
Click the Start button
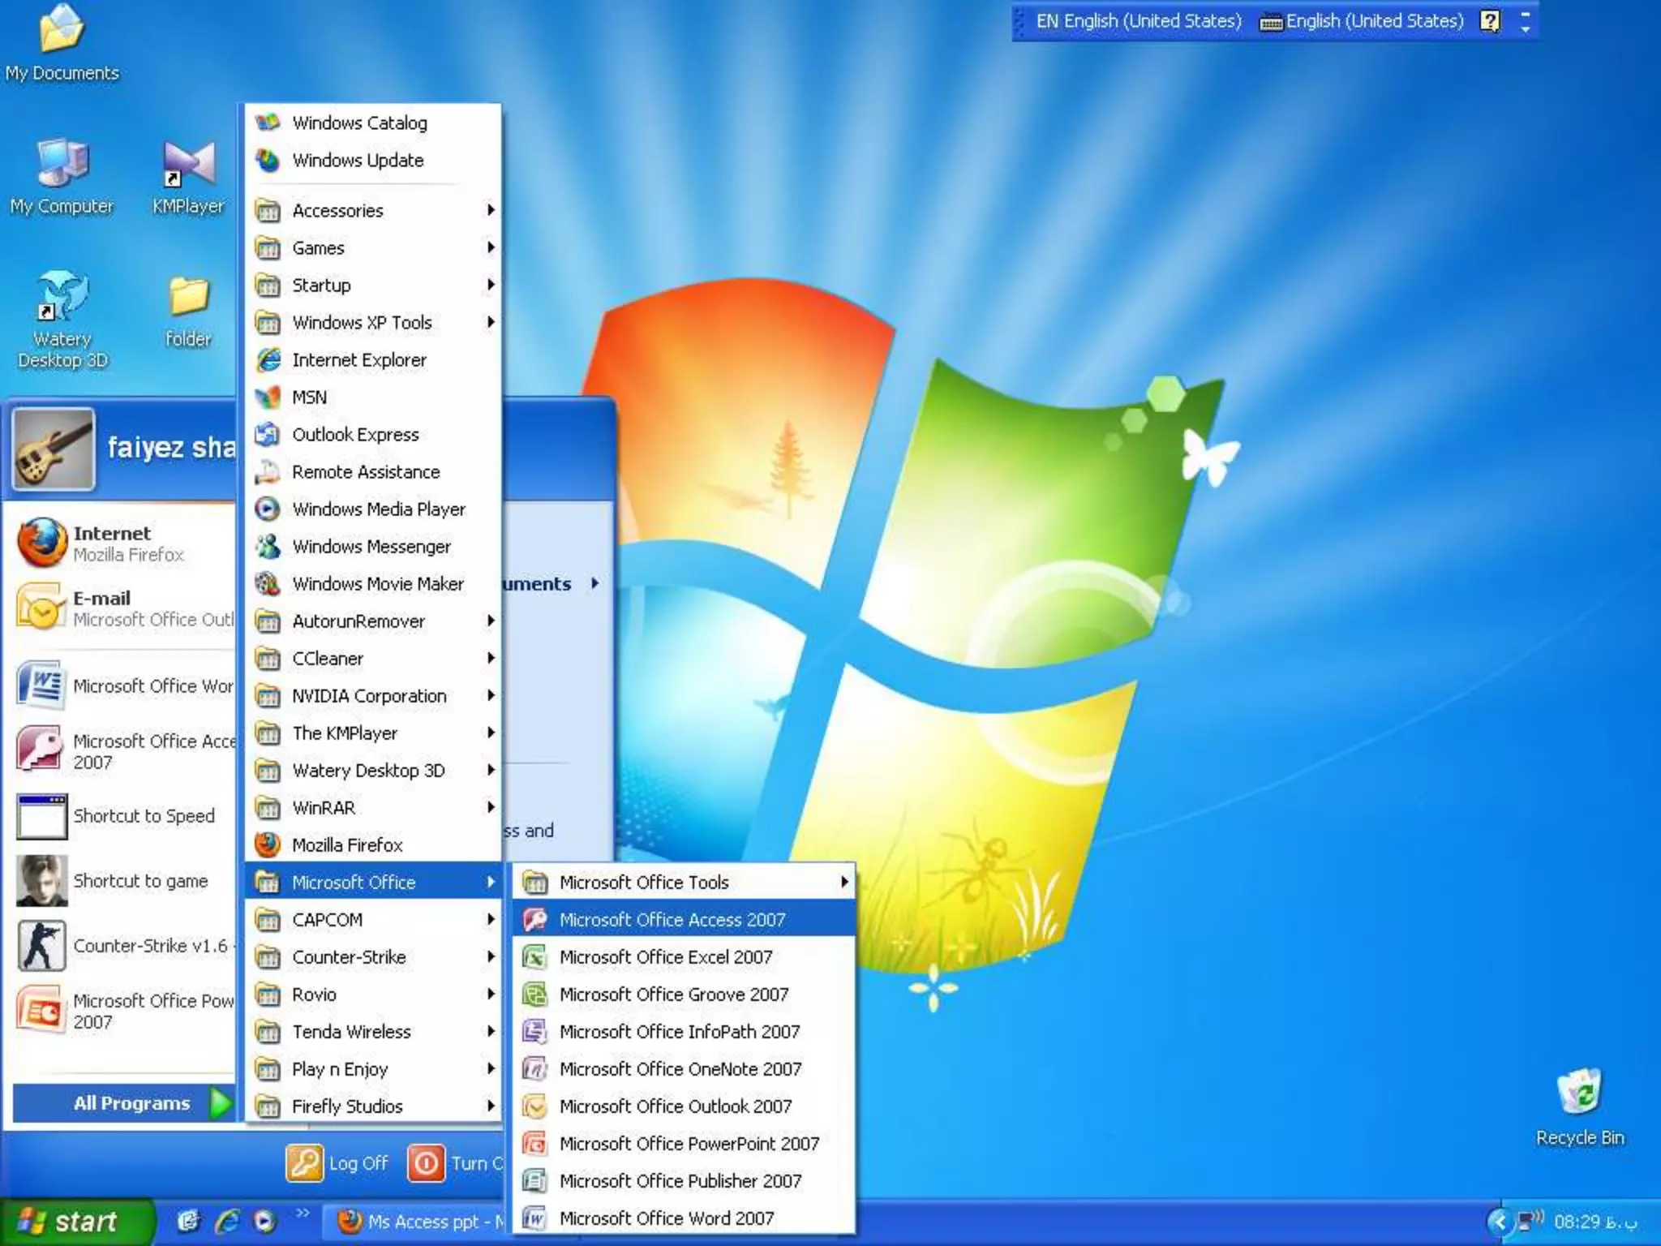(71, 1222)
